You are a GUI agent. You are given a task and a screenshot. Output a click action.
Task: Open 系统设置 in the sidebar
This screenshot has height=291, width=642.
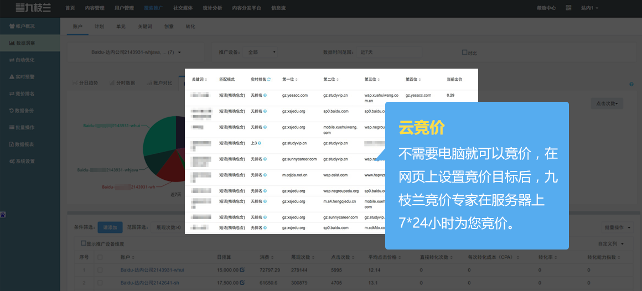[x=30, y=161]
